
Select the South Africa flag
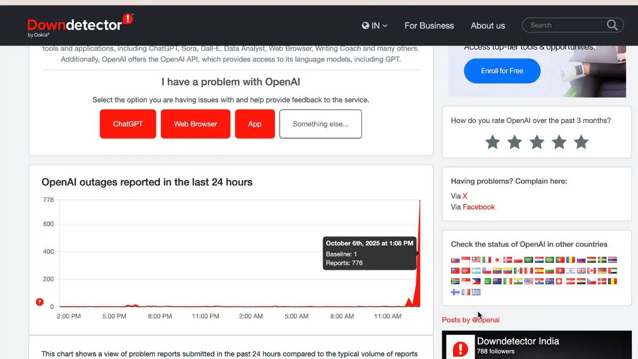point(455,281)
